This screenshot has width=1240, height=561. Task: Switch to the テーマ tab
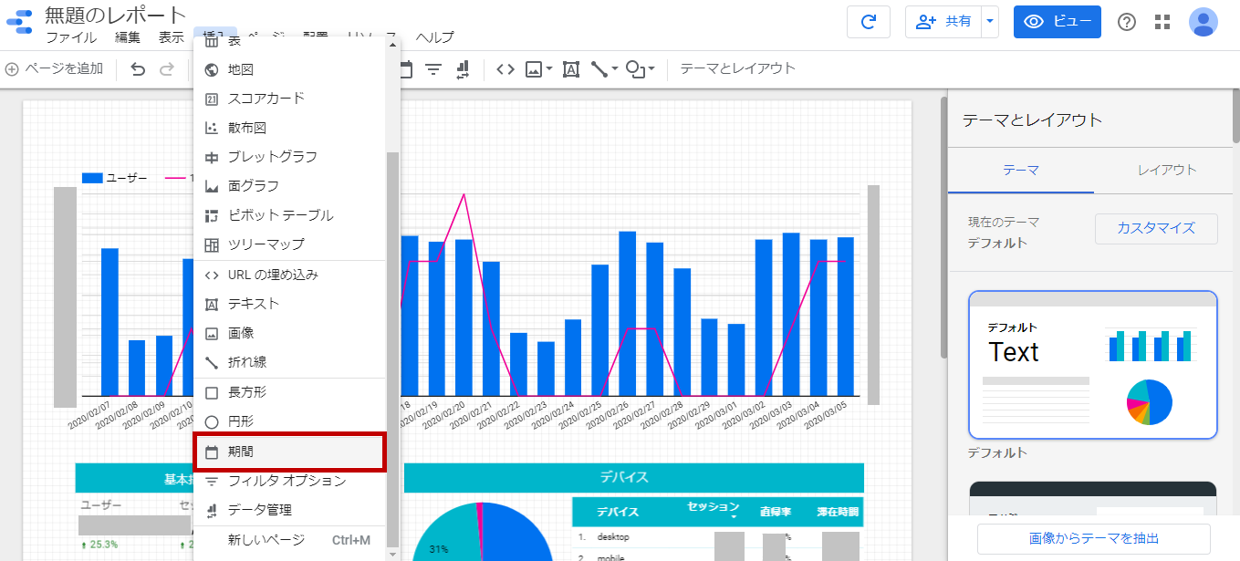(1021, 170)
